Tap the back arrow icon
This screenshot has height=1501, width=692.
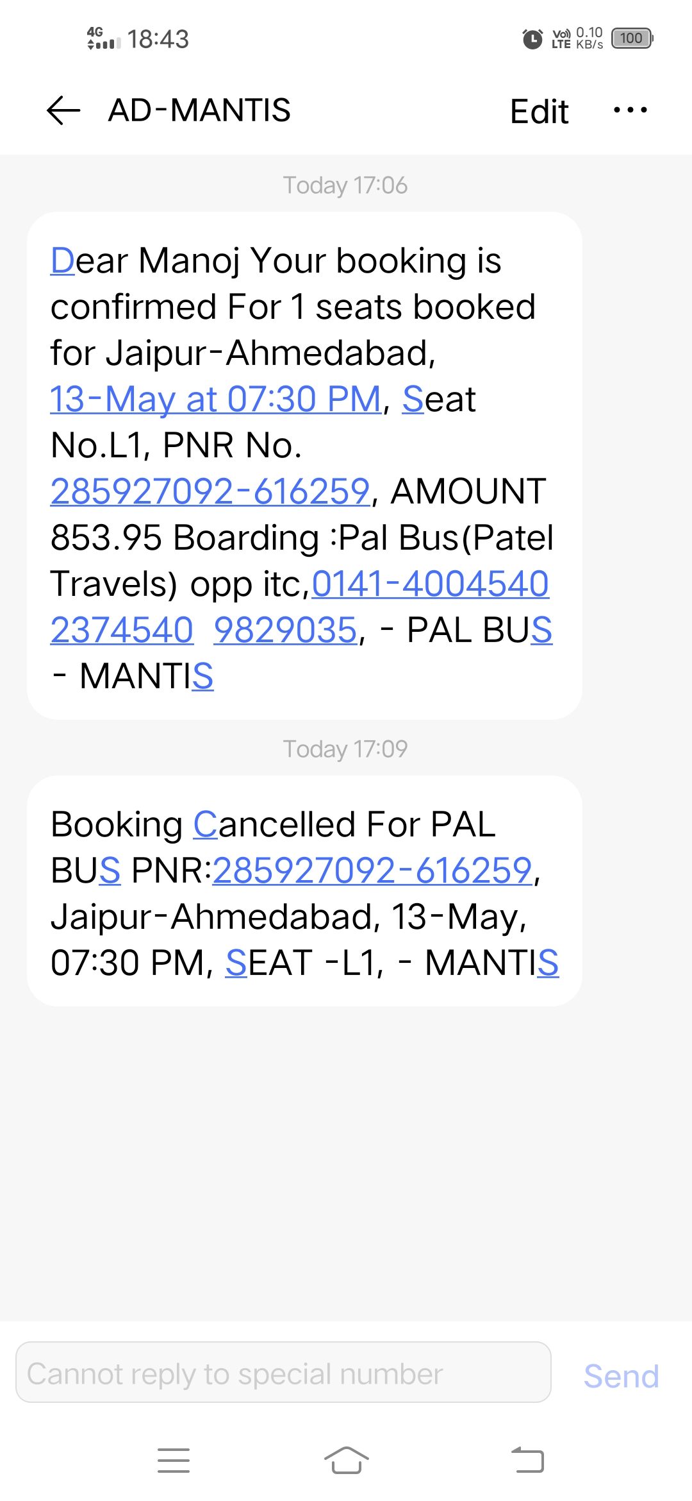point(63,110)
